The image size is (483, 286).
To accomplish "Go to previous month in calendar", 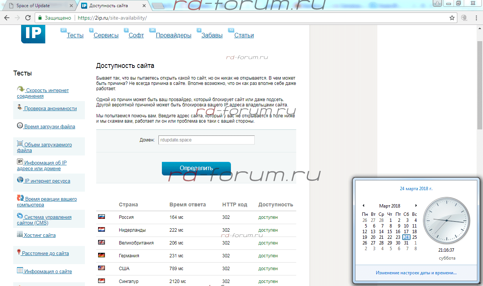I will click(363, 206).
